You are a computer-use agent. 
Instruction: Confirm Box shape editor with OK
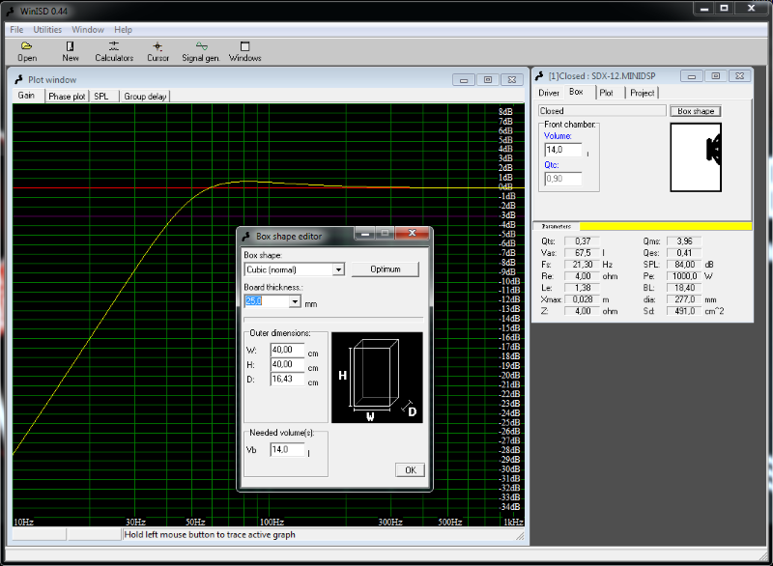410,470
